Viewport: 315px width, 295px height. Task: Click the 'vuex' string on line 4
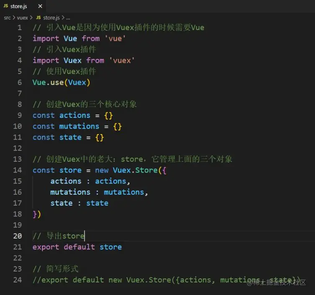tap(122, 61)
